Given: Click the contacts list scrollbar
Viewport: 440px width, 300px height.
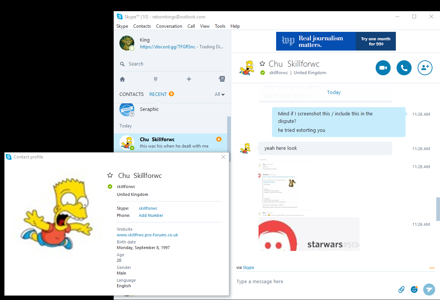Looking at the screenshot, I should [229, 139].
